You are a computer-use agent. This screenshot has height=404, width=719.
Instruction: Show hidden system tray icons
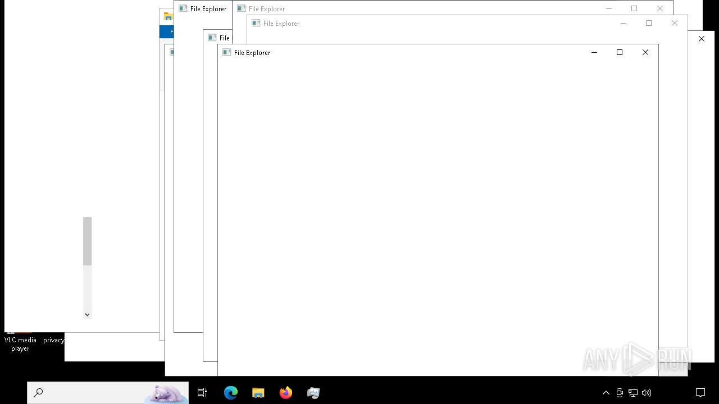point(606,393)
